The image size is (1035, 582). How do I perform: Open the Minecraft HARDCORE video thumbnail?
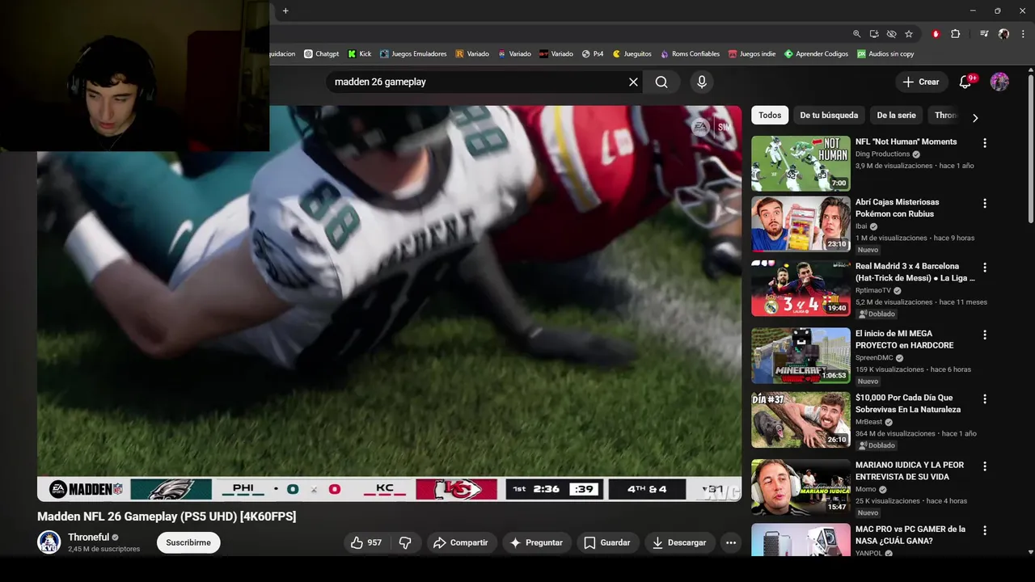pos(801,356)
